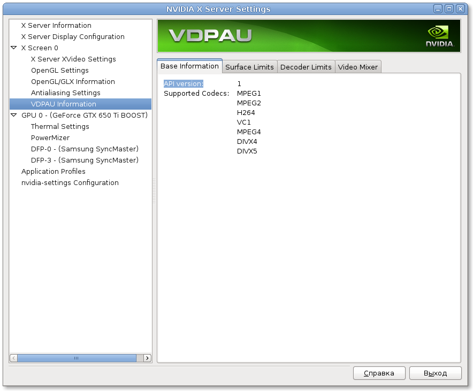Click the sidebar scrollbar left arrow

pyautogui.click(x=13, y=358)
